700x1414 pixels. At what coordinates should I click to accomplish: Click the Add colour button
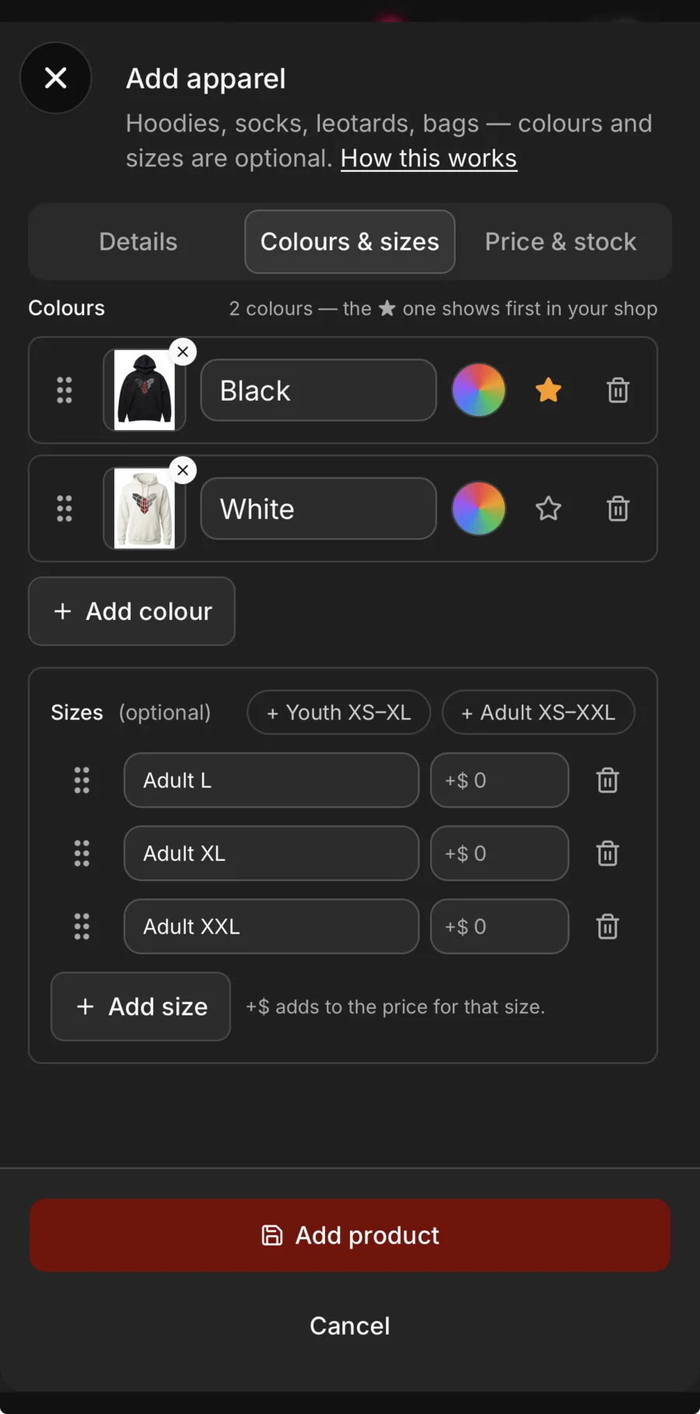coord(131,611)
